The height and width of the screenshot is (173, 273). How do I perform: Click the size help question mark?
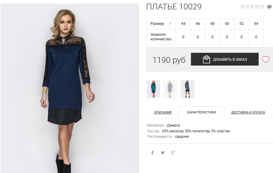click(170, 24)
